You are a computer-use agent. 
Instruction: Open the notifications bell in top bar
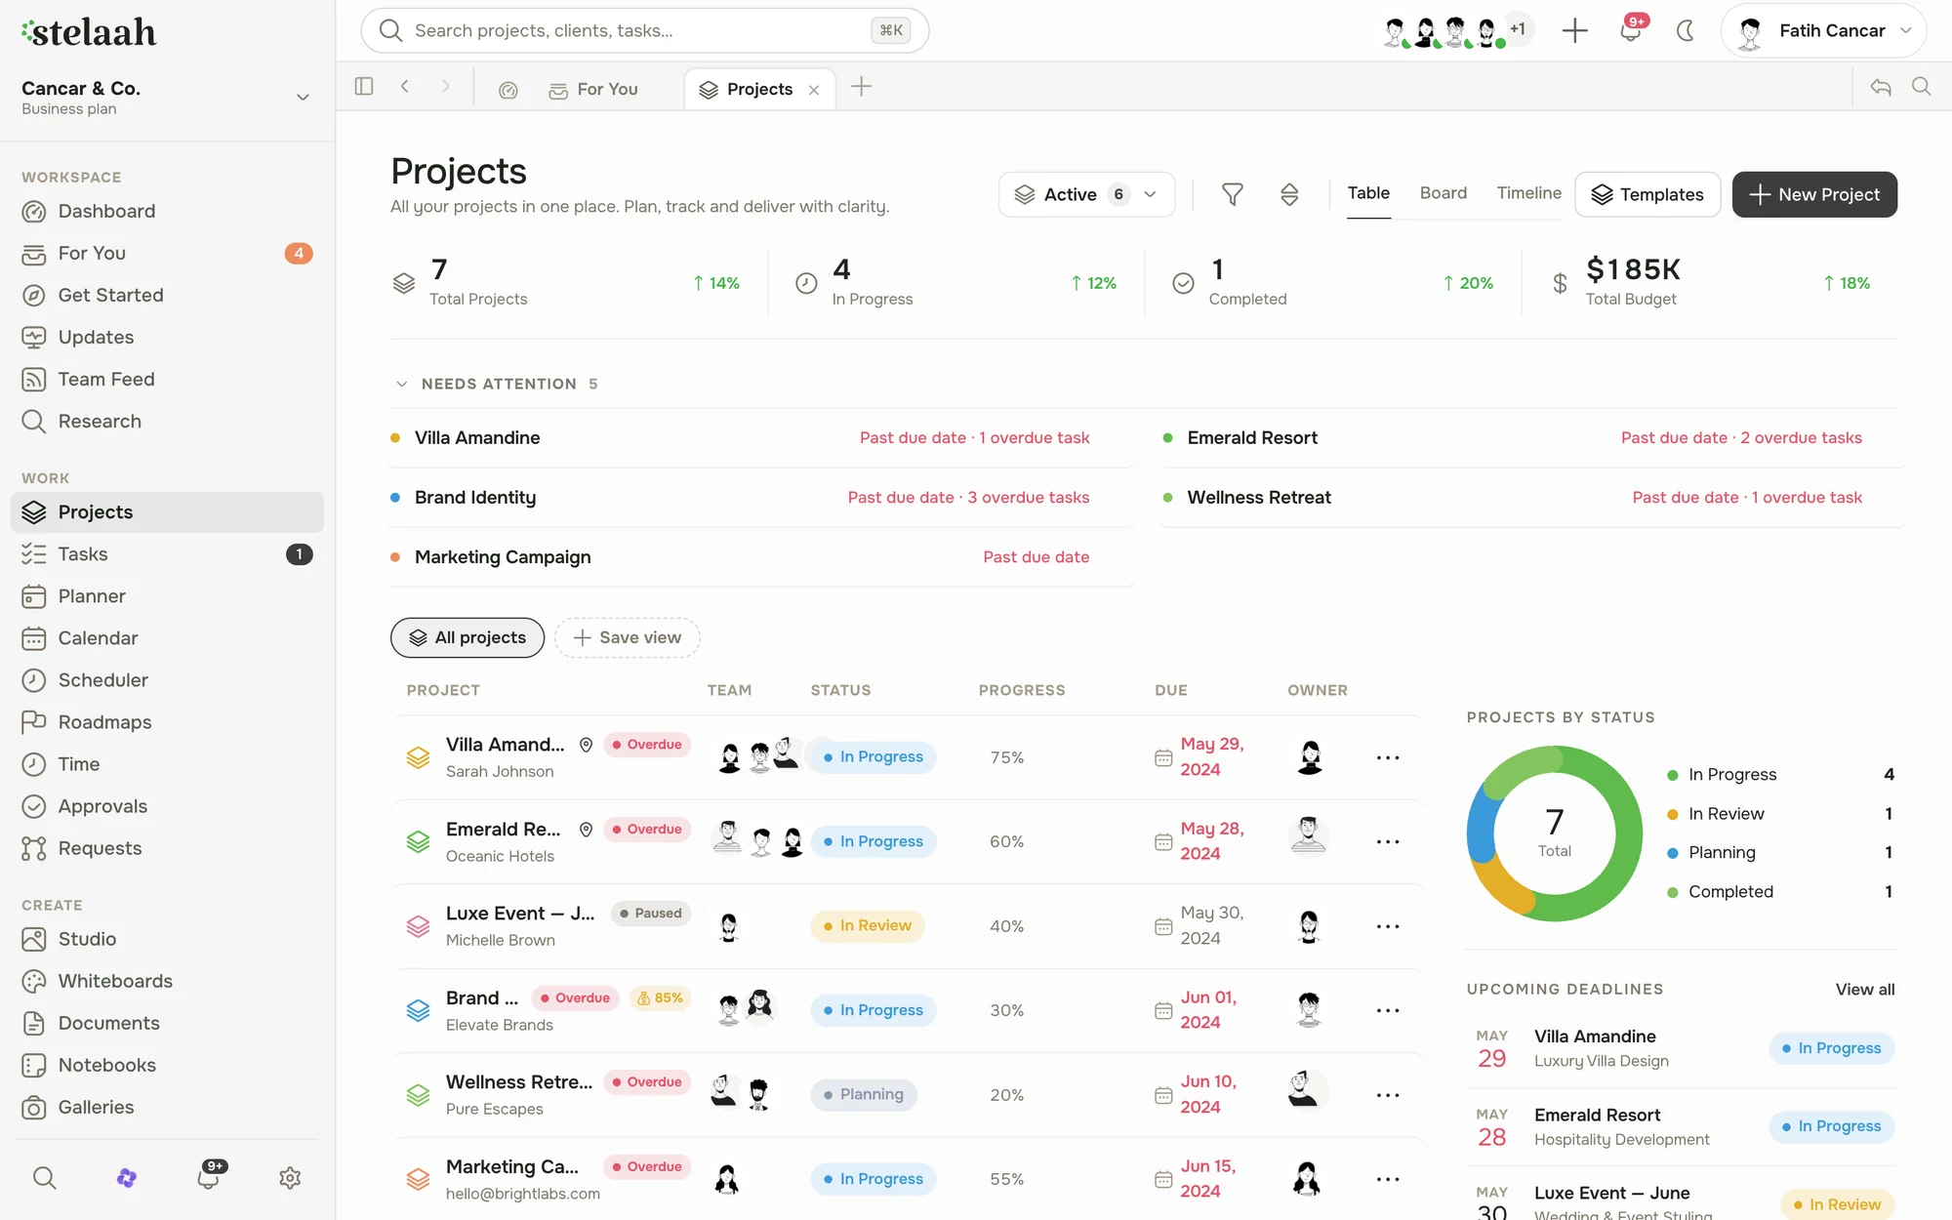click(x=1630, y=30)
